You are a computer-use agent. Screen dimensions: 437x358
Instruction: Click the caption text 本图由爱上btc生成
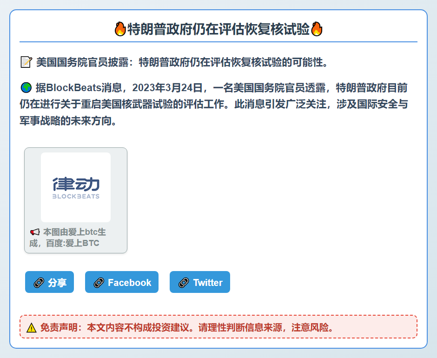click(x=68, y=238)
